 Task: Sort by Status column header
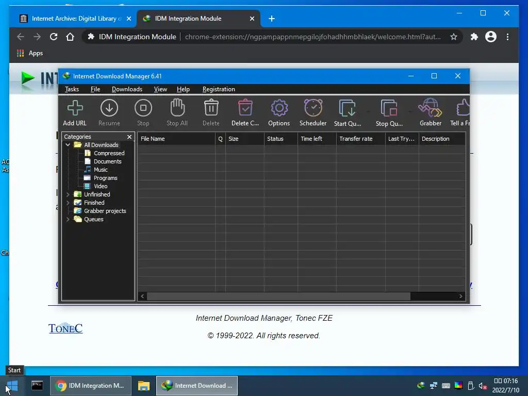280,139
